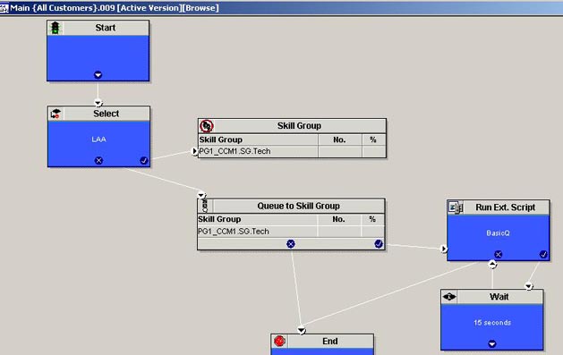
Task: Click the Wait node icon
Action: (449, 297)
